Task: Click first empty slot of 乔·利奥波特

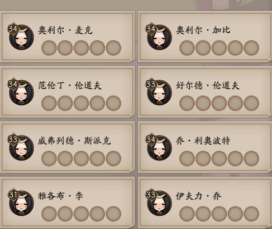Action: click(x=187, y=158)
